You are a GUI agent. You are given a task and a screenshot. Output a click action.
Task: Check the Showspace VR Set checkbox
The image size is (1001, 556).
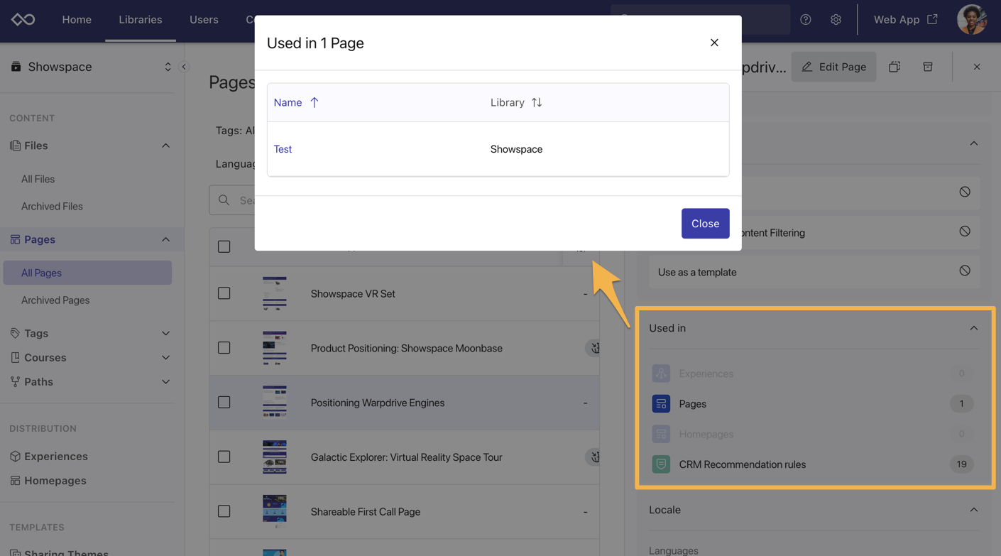click(x=224, y=293)
